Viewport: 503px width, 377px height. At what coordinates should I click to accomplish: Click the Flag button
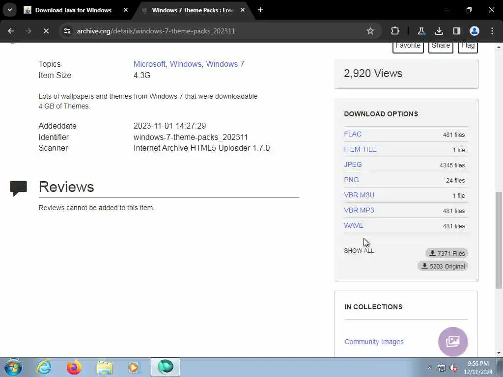tap(468, 46)
